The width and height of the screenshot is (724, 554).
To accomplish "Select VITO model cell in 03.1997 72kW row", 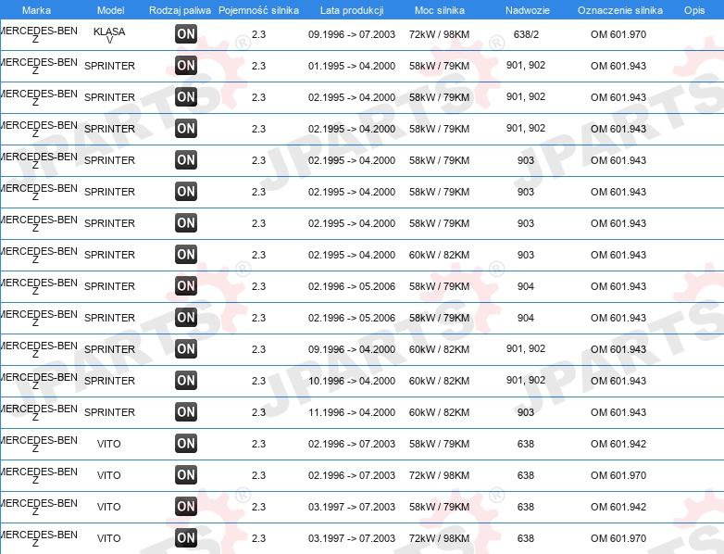I will click(109, 538).
